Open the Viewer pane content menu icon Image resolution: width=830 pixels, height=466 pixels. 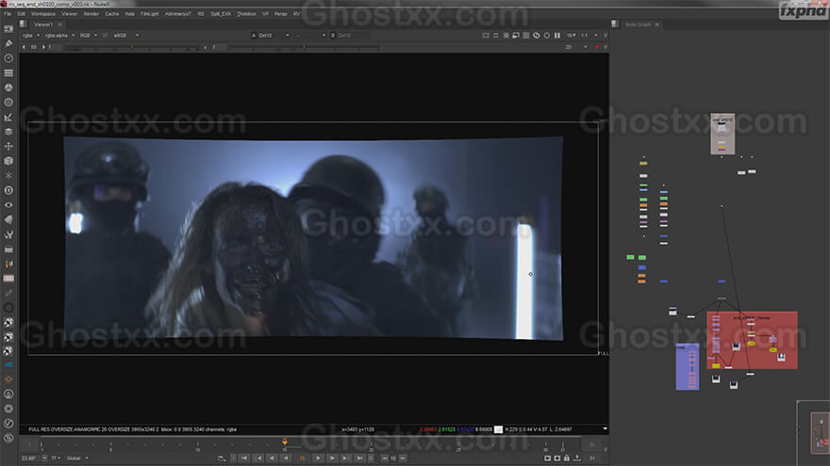tap(24, 24)
